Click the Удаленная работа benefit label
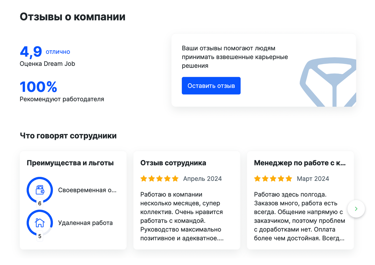 pos(85,223)
